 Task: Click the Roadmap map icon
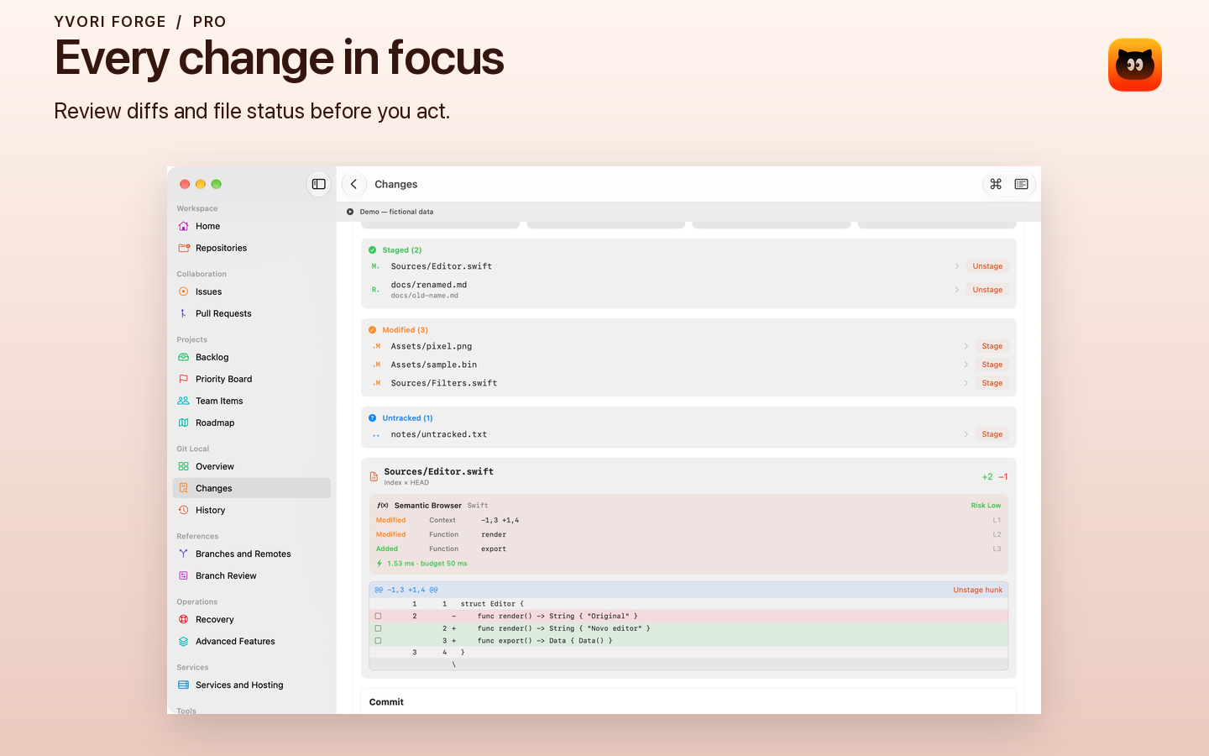[184, 423]
